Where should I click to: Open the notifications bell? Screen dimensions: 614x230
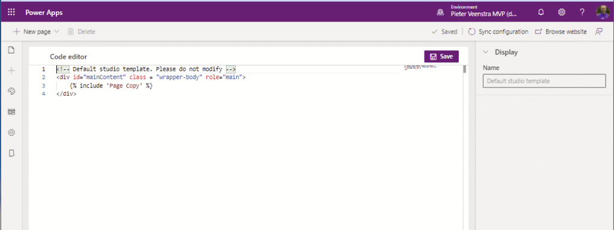pos(541,12)
